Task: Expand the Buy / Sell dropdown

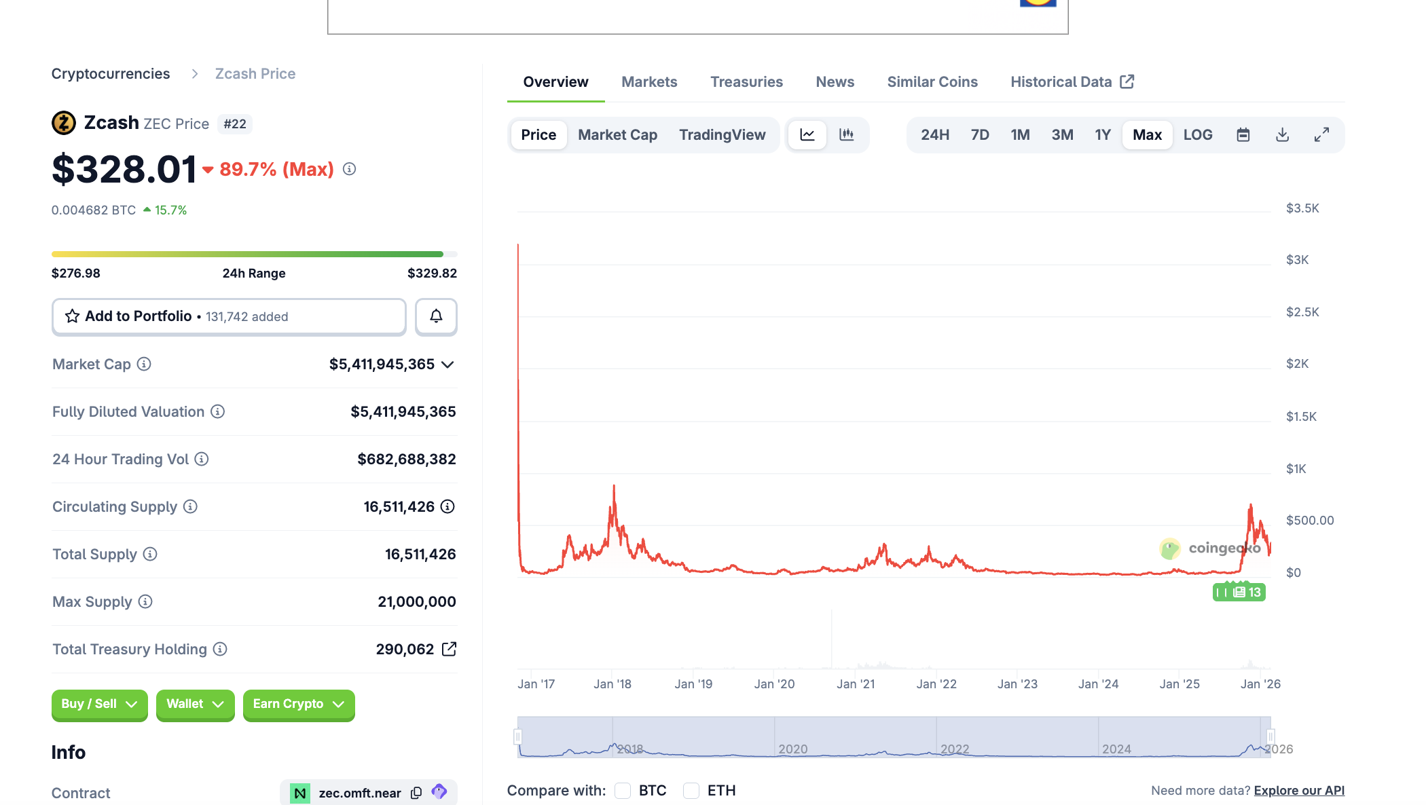Action: [99, 704]
